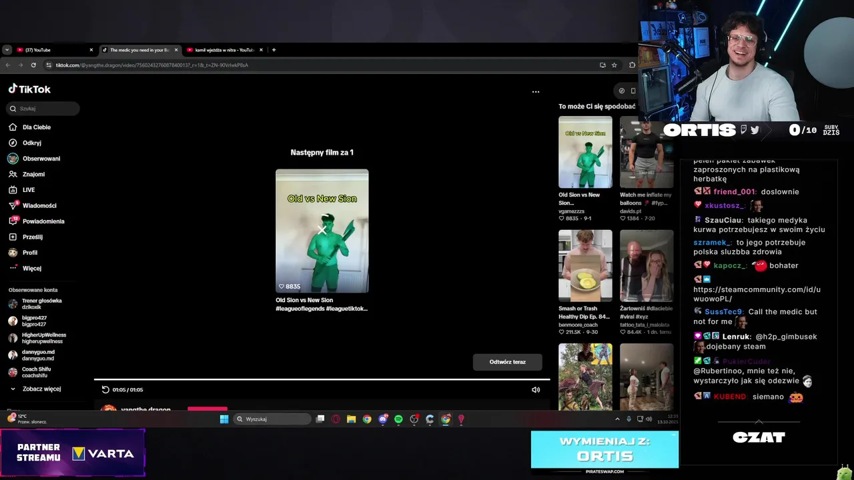Open the weather widget 12°C

(x=27, y=419)
